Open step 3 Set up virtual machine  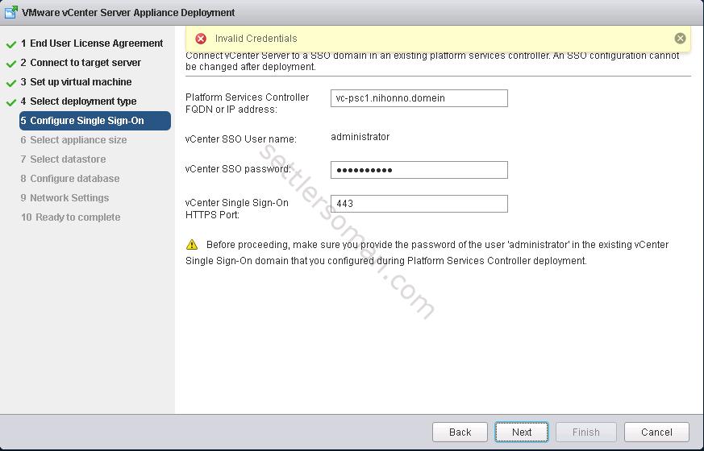coord(76,82)
